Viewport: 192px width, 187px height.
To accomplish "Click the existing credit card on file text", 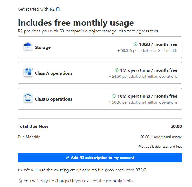I will pos(85,170).
